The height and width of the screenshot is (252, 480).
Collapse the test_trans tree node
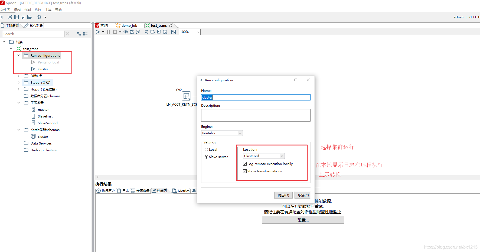11,49
